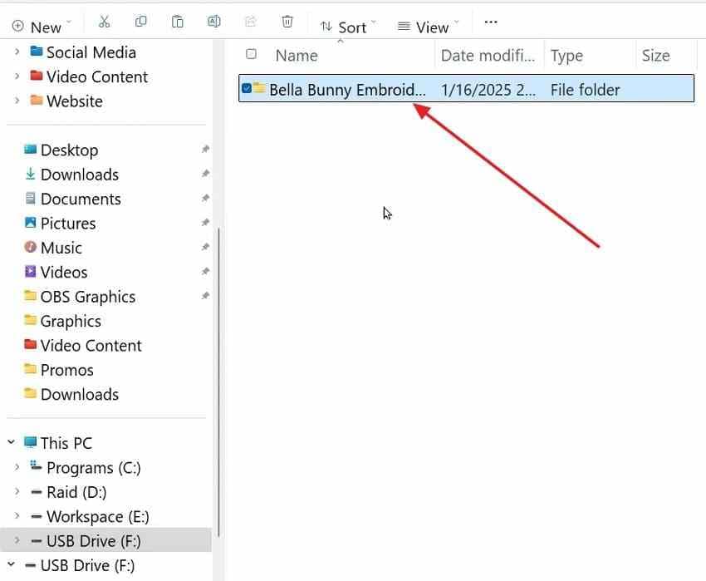
Task: Open Video Content below Graphics
Action: click(91, 345)
